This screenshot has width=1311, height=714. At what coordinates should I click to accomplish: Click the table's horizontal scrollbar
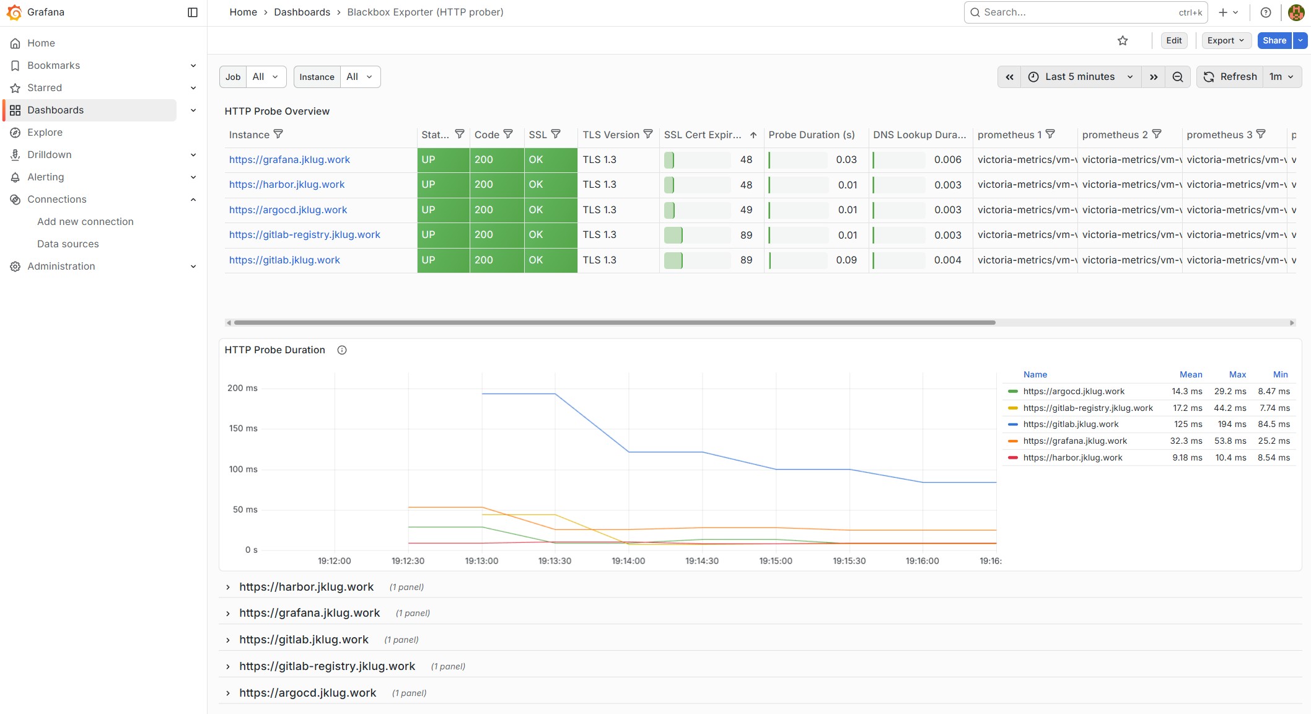click(613, 323)
